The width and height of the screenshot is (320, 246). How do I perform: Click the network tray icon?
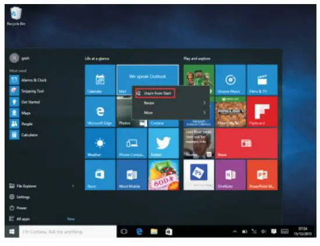click(x=254, y=231)
